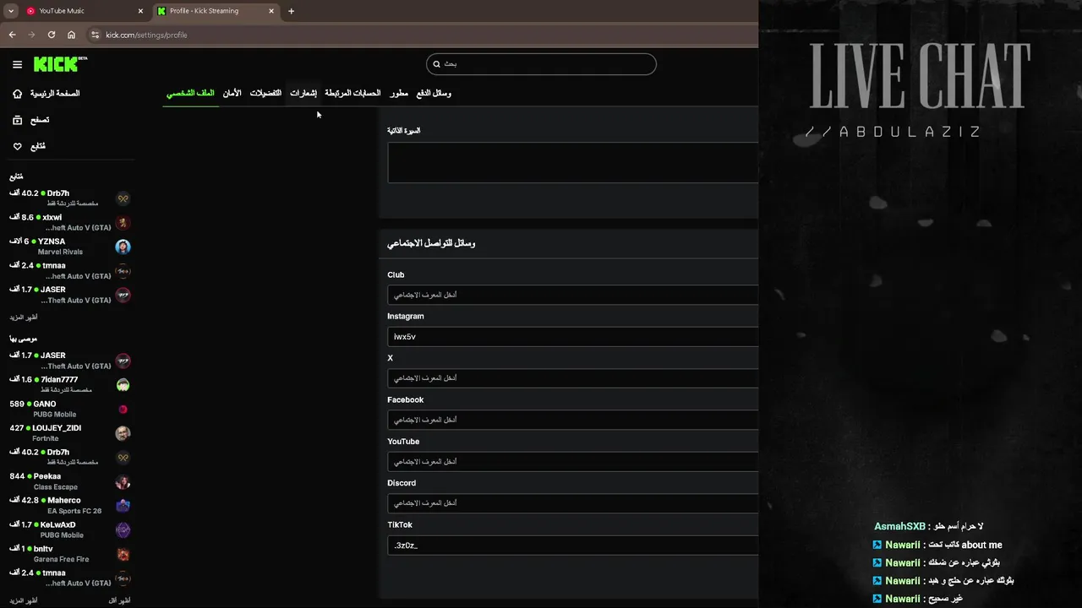The image size is (1082, 608).
Task: Open the التفضيلات settings tab
Action: (265, 93)
